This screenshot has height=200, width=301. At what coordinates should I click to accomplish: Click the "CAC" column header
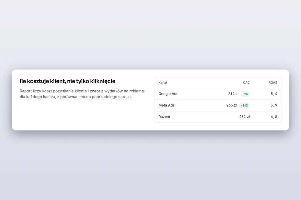click(246, 83)
